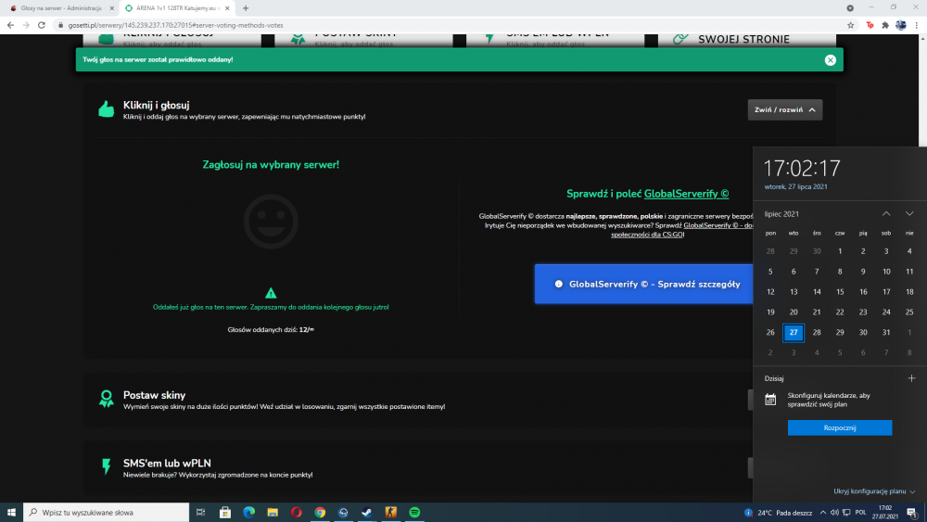Click the browser back arrow
This screenshot has width=927, height=522.
tap(10, 25)
